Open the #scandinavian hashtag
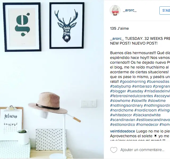The width and height of the screenshot is (170, 159). (123, 120)
